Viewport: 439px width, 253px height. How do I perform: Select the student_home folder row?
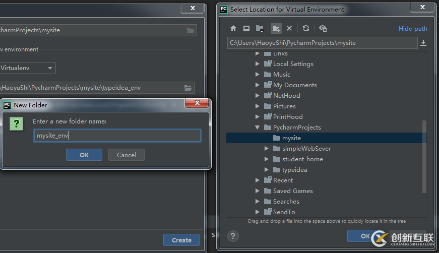[x=326, y=159]
